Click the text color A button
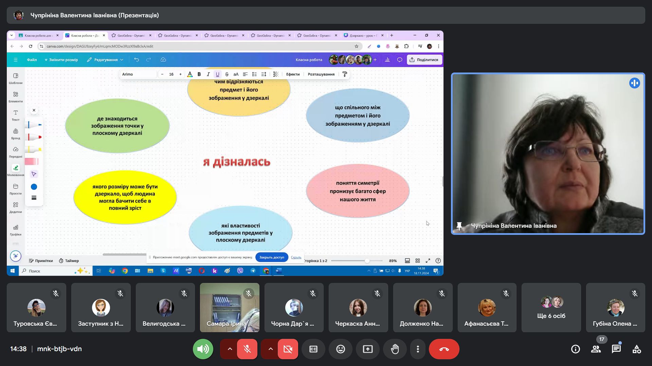Image resolution: width=652 pixels, height=366 pixels. (190, 74)
